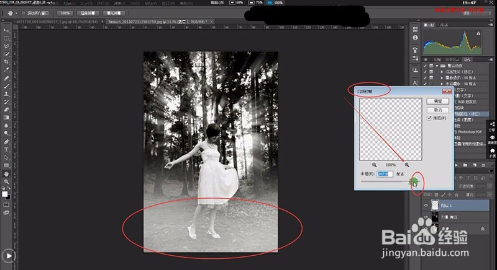Toggle dialog box for default actions set
The image size is (497, 270).
[x=431, y=66]
